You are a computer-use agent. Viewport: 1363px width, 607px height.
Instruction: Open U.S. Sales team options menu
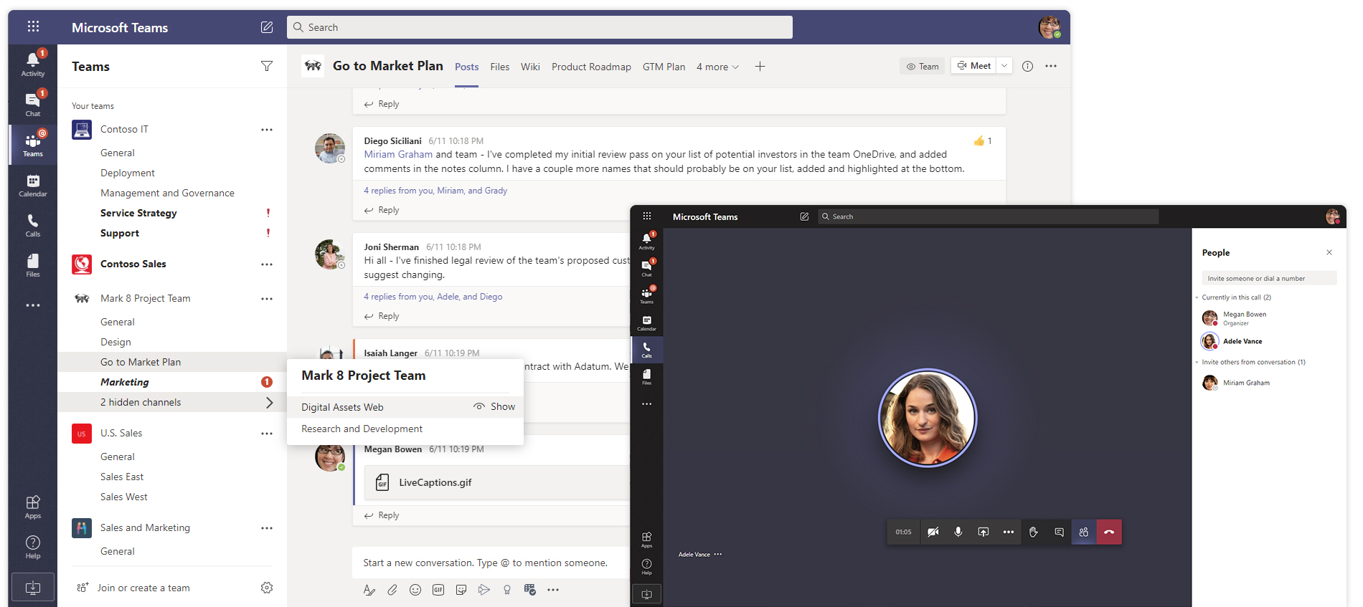point(267,434)
